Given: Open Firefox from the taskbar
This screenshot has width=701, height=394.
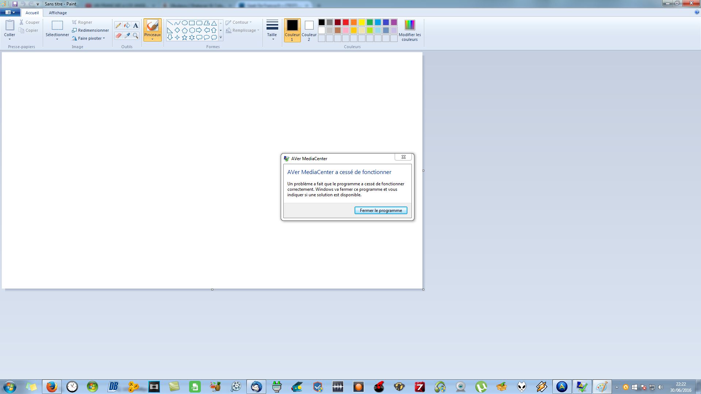Looking at the screenshot, I should point(52,387).
